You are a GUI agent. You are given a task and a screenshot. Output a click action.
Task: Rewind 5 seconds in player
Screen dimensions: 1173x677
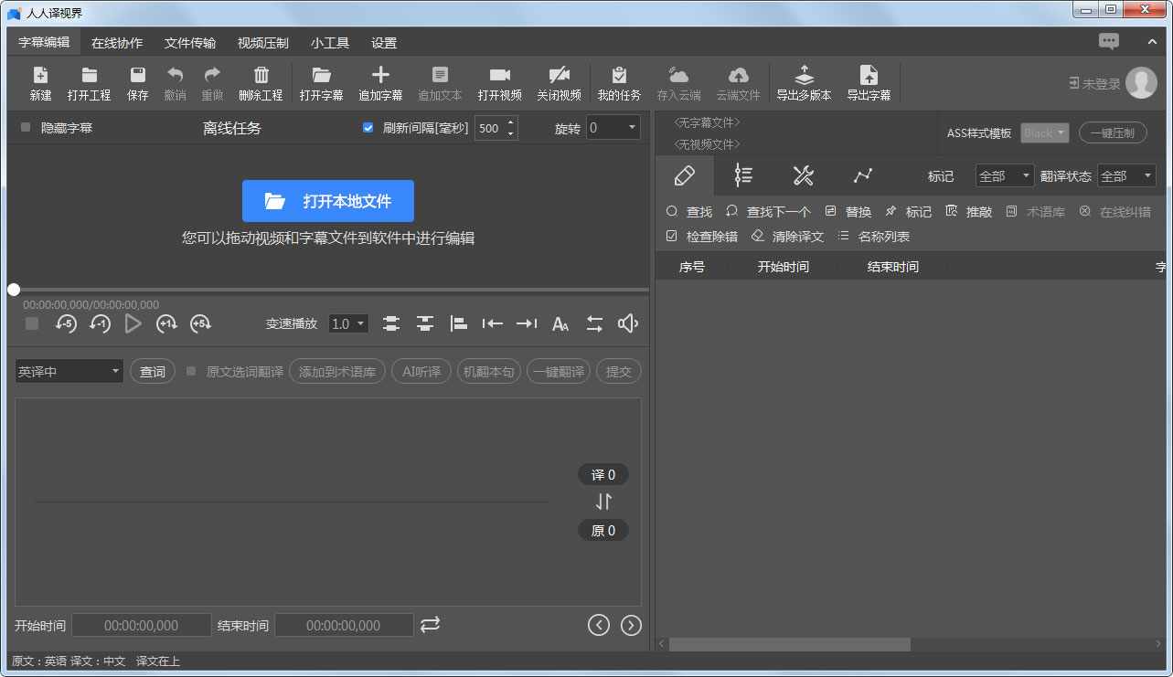coord(66,323)
